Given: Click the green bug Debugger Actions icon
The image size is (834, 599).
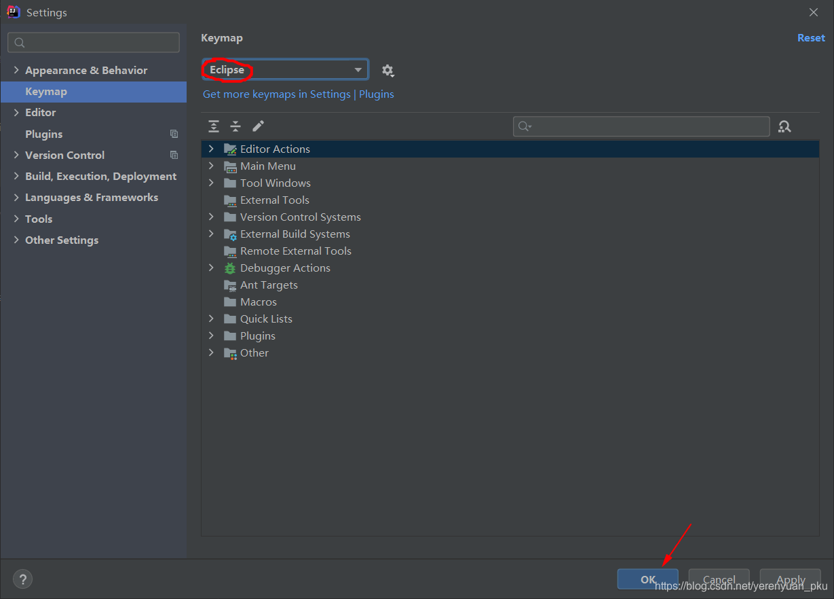Looking at the screenshot, I should [230, 268].
